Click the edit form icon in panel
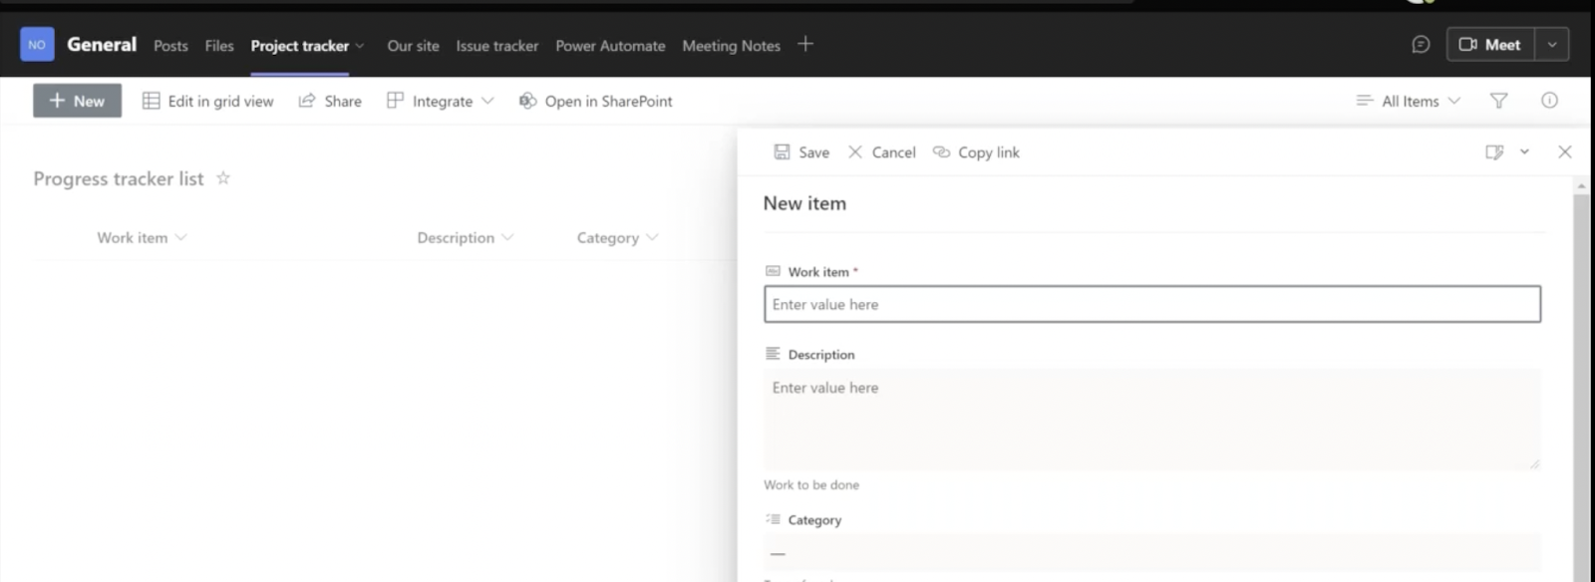This screenshot has height=582, width=1595. pyautogui.click(x=1494, y=152)
